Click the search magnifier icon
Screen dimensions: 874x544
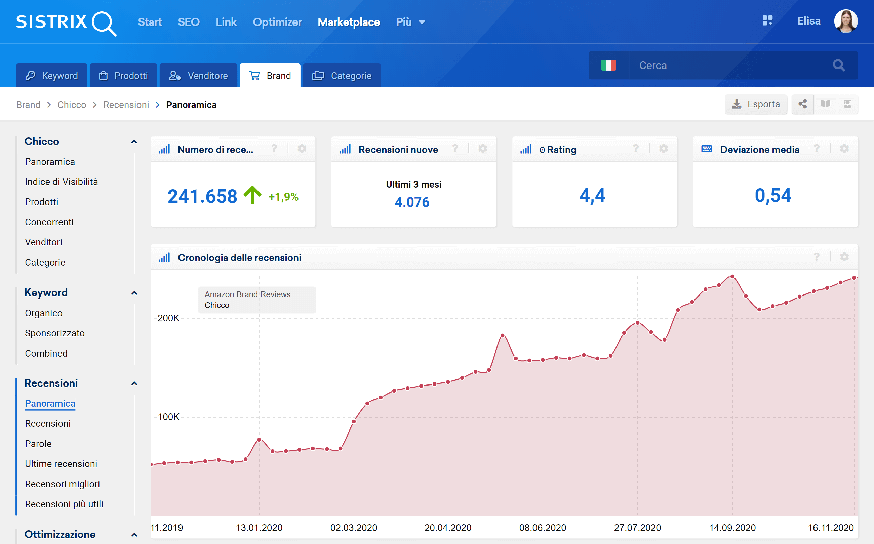[x=839, y=65]
